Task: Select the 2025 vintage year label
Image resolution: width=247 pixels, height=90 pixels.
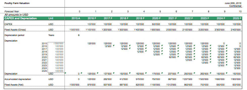Action: pyautogui.click(x=44, y=71)
